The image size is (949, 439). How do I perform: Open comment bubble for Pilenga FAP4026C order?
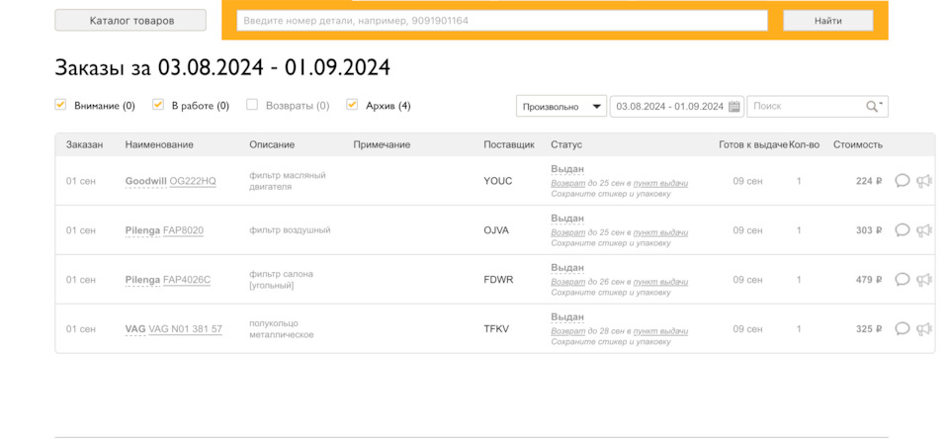pyautogui.click(x=902, y=279)
